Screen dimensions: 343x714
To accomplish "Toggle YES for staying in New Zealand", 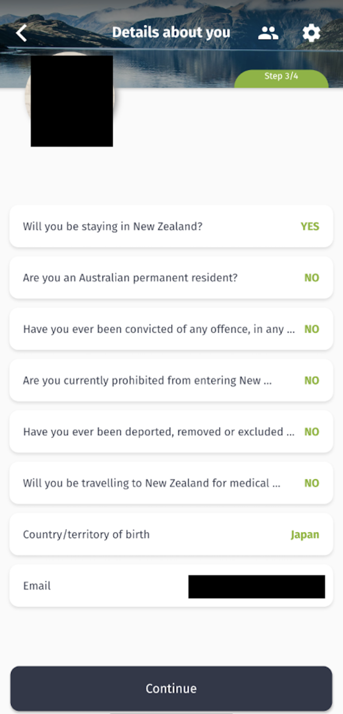I will coord(310,226).
